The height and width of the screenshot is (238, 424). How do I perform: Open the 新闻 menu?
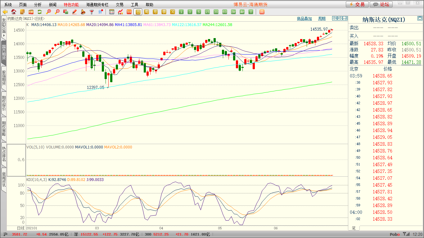click(x=53, y=5)
